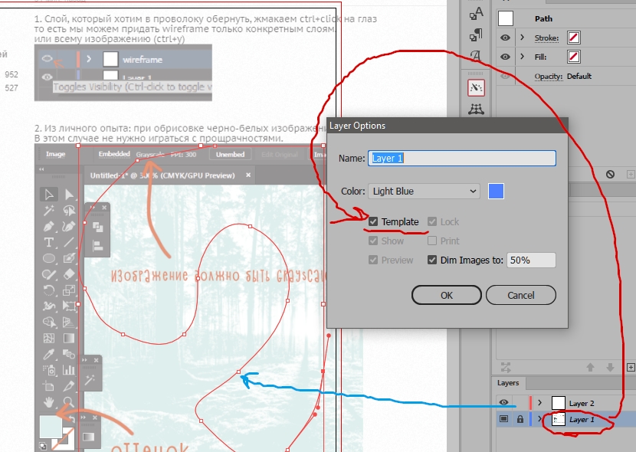Uncheck the Template checkbox in Layer Options
Screen dimensions: 636x452
pyautogui.click(x=374, y=221)
